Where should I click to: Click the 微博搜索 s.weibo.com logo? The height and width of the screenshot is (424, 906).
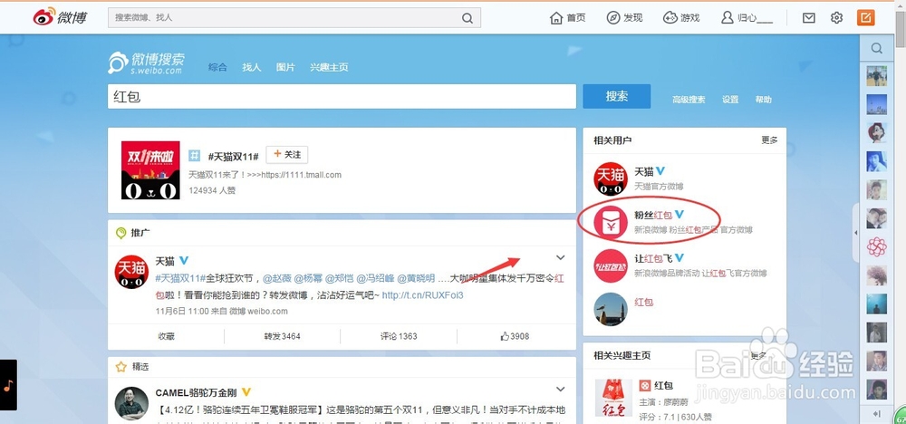[x=147, y=63]
